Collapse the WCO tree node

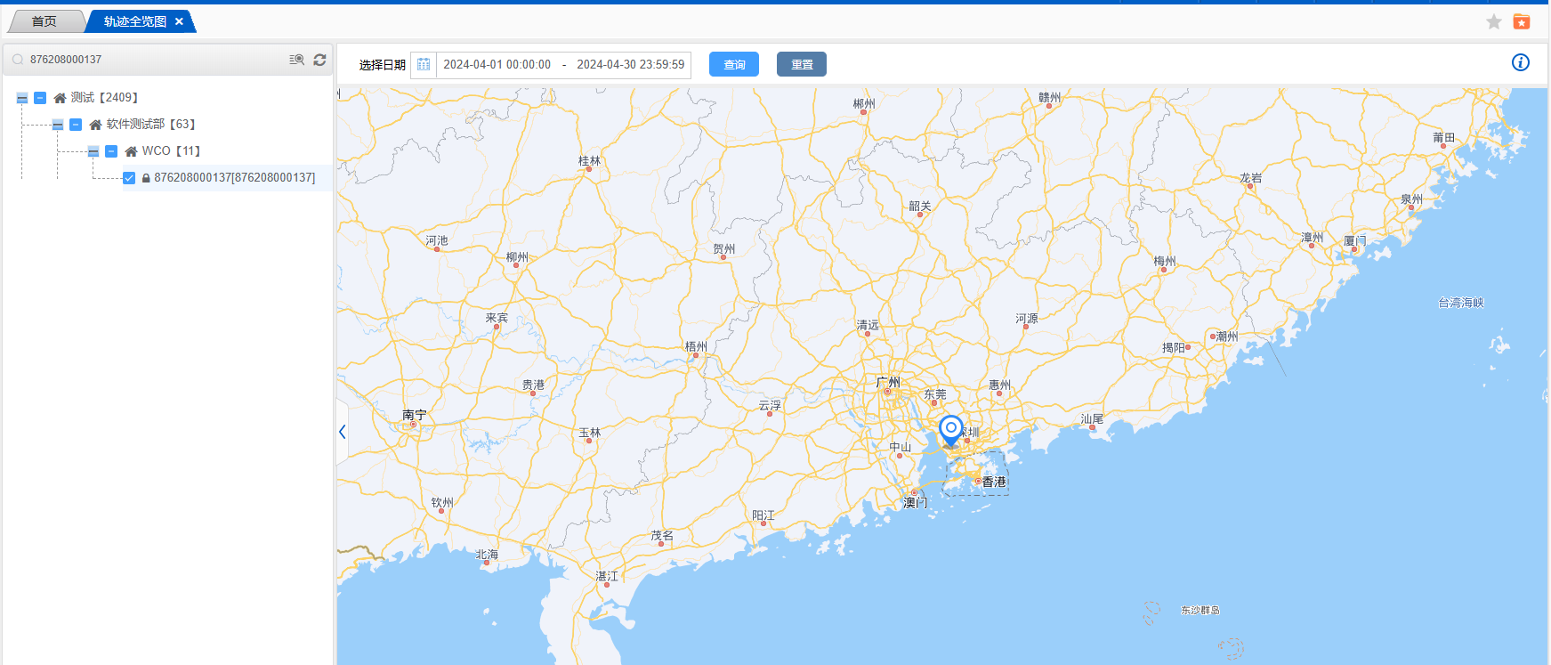pos(93,151)
